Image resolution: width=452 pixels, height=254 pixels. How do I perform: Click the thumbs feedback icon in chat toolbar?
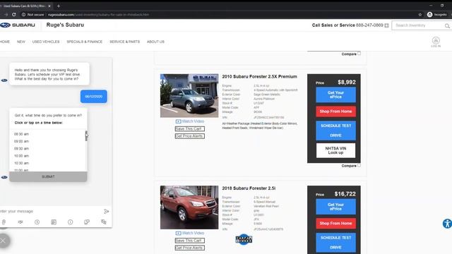click(87, 222)
